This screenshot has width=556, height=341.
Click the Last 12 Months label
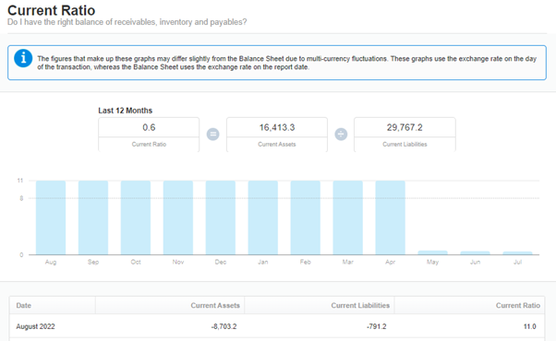pos(126,111)
